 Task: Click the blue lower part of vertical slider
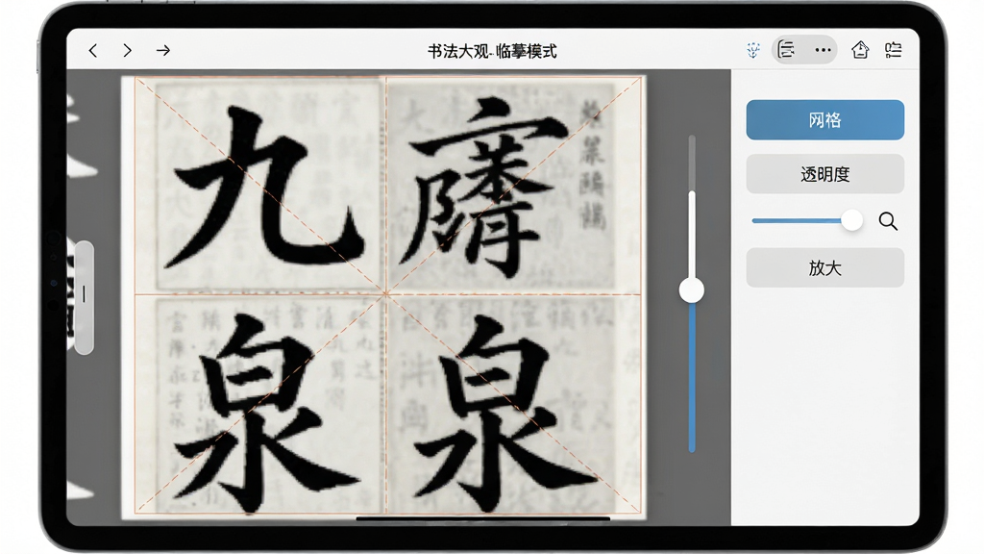(x=692, y=377)
